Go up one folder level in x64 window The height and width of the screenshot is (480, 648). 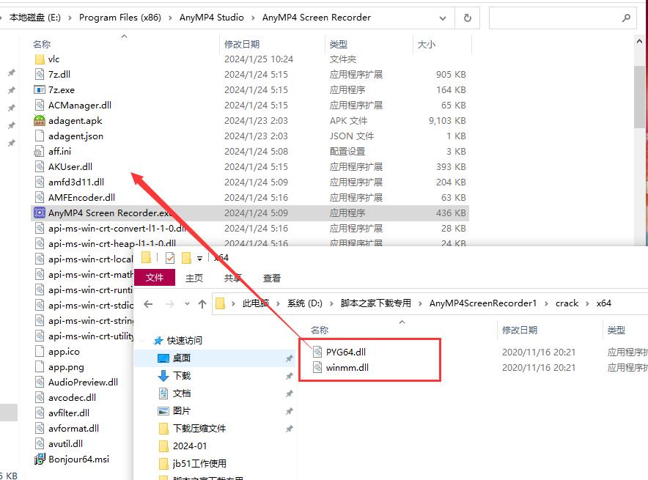point(202,304)
